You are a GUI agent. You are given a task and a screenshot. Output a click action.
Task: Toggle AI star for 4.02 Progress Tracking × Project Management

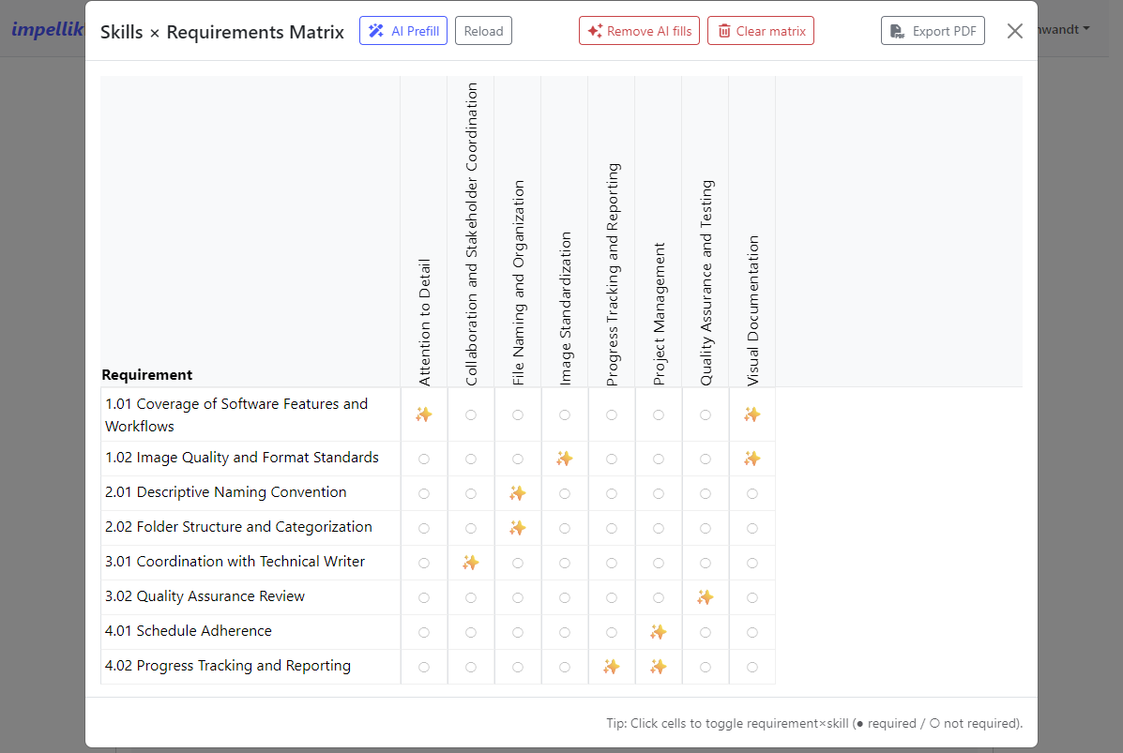click(x=659, y=667)
